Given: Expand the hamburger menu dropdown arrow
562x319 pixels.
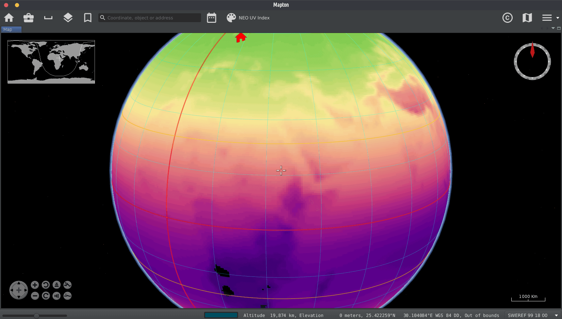Looking at the screenshot, I should [x=558, y=18].
